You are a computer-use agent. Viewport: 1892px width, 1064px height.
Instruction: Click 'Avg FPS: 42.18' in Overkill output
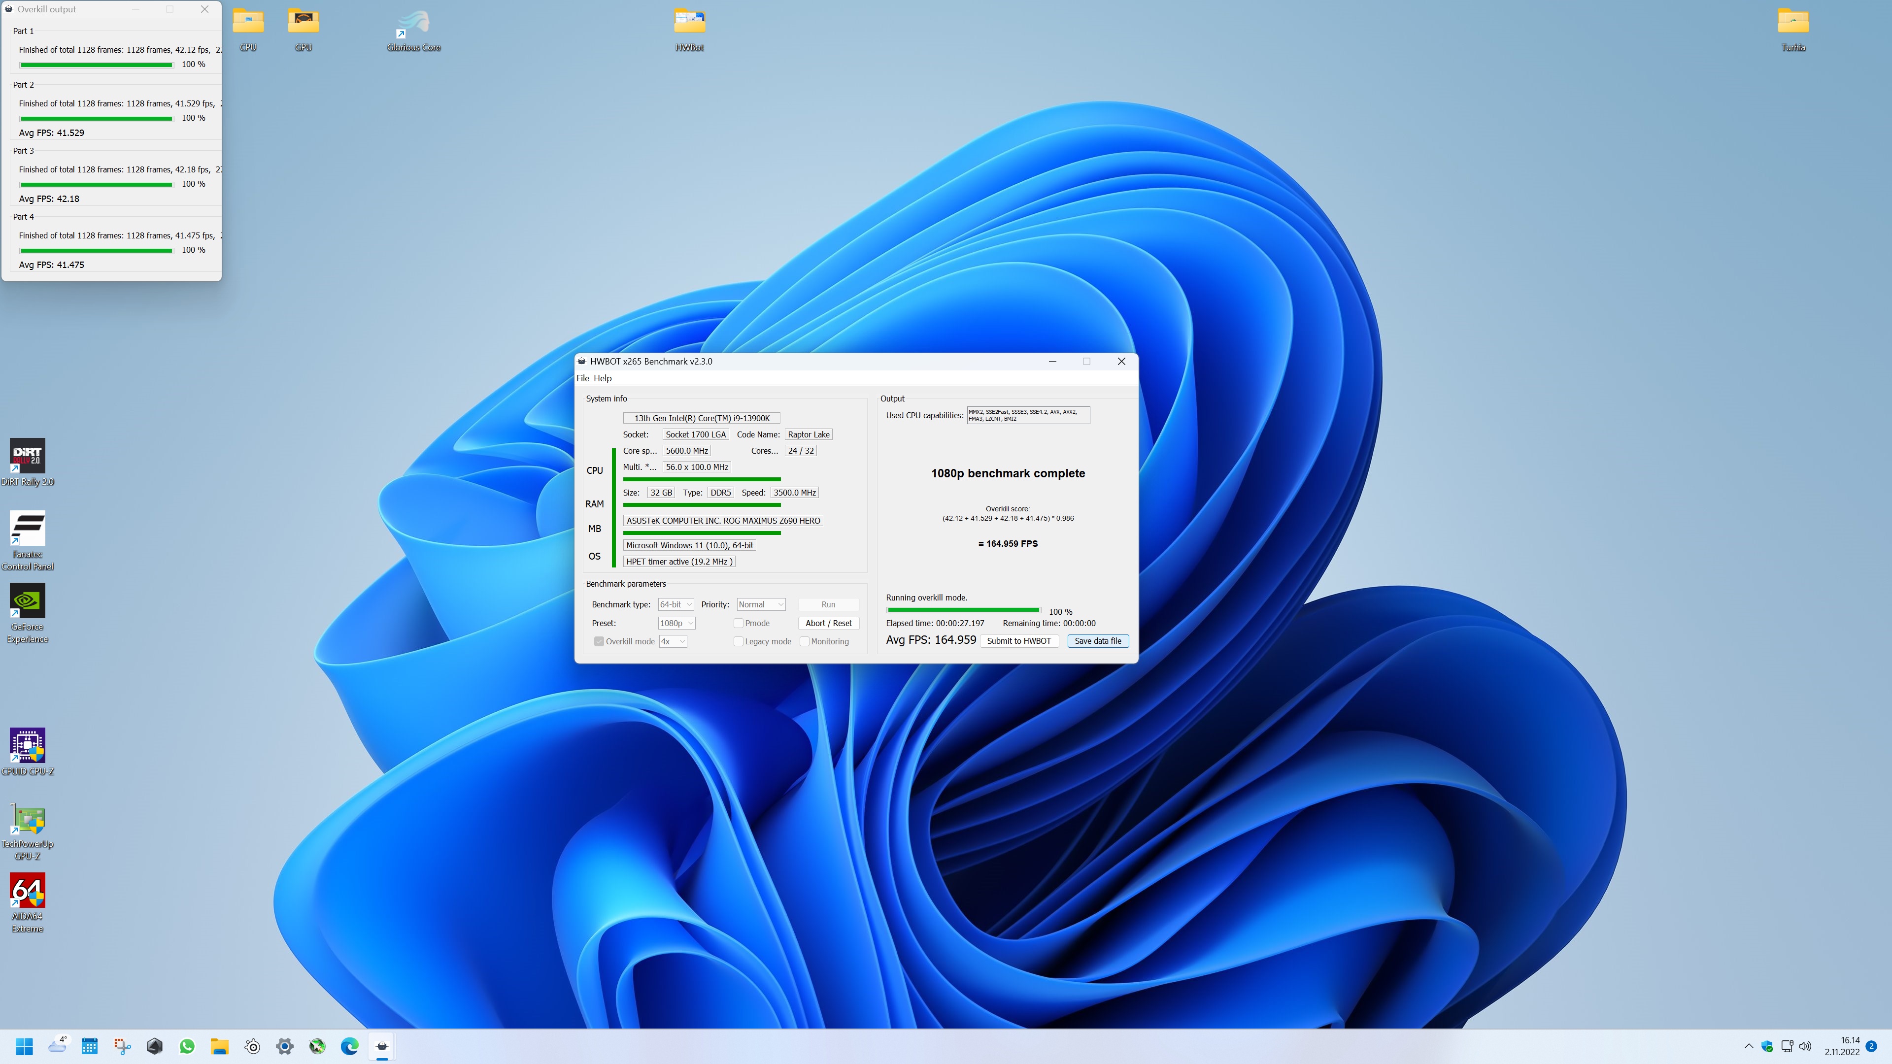click(x=49, y=199)
